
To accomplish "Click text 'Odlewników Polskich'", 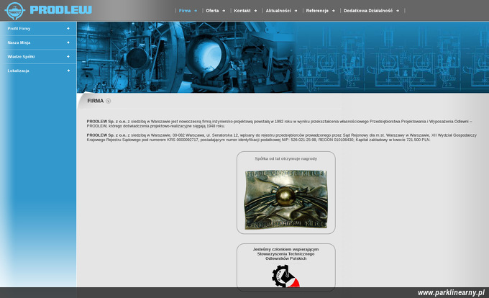I will (x=285, y=258).
